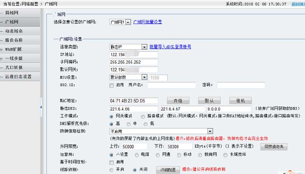Expand the MTU设置 默认参数 dropdown
This screenshot has width=305, height=174.
144,77
